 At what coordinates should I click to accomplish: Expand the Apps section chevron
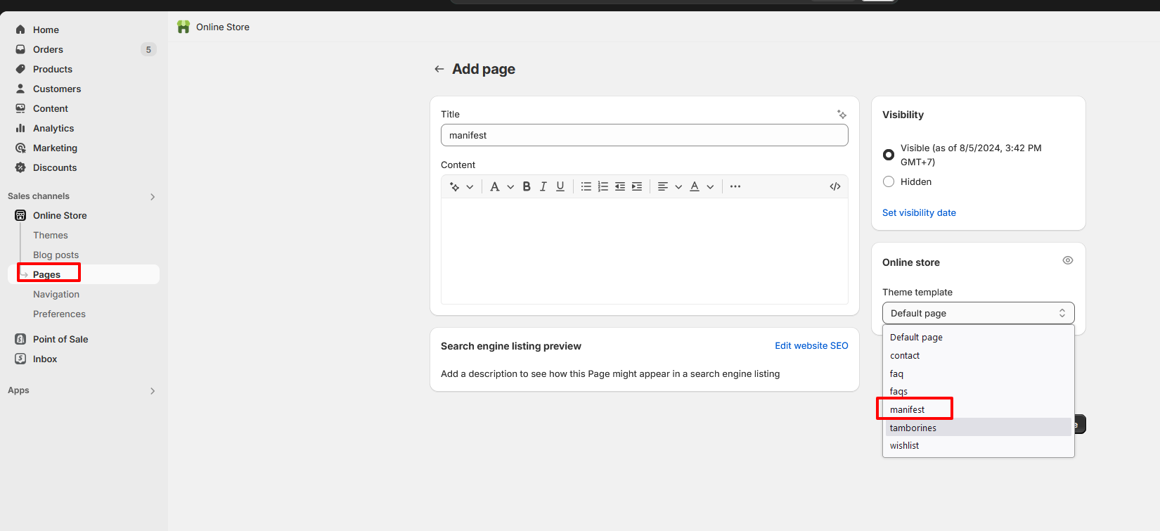point(153,390)
